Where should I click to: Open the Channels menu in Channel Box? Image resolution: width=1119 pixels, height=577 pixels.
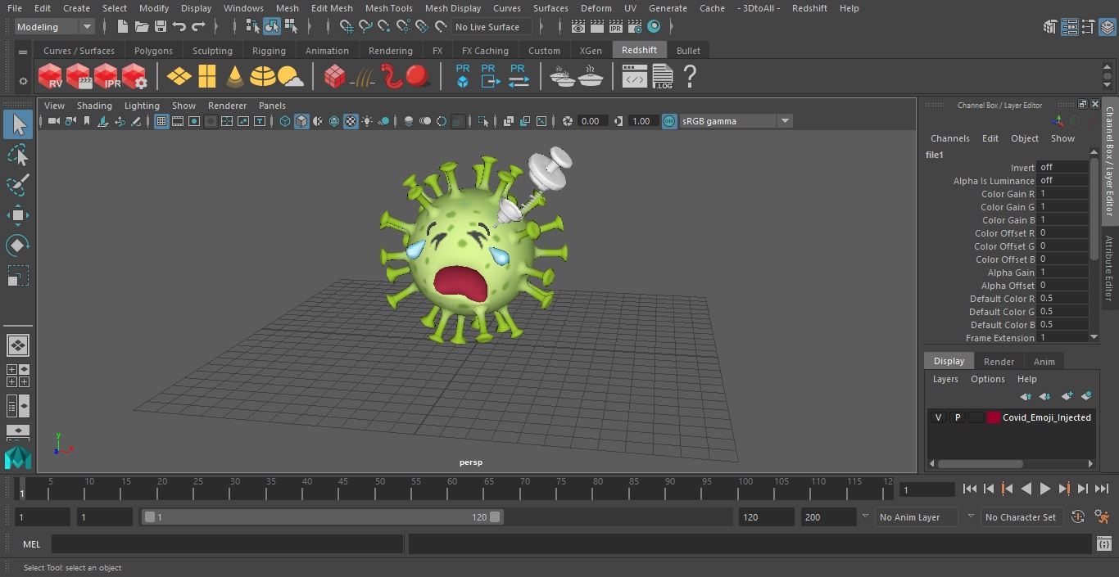949,138
